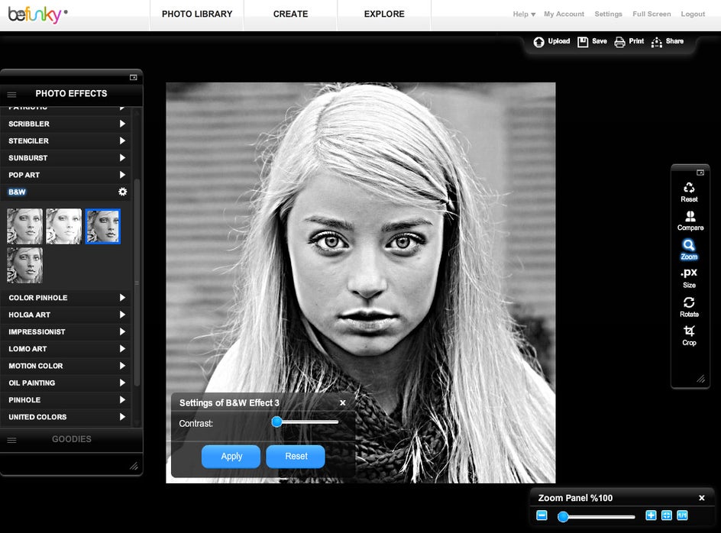Select the first B&W effect thumbnail
Screen dimensions: 721x533
click(25, 226)
